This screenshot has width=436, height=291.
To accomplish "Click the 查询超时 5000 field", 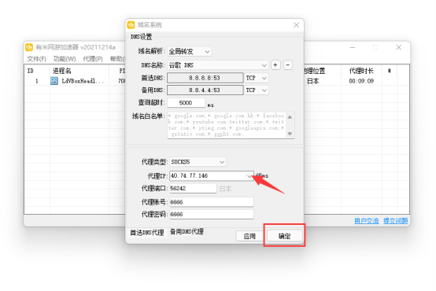I will pos(186,103).
